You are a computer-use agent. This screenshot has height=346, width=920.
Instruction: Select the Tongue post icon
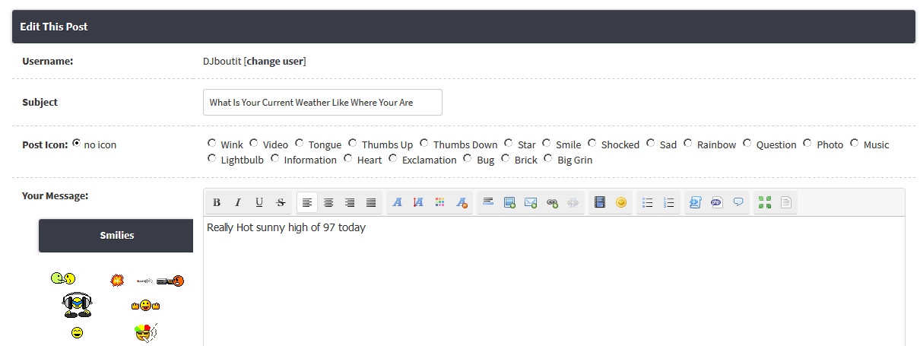(300, 143)
